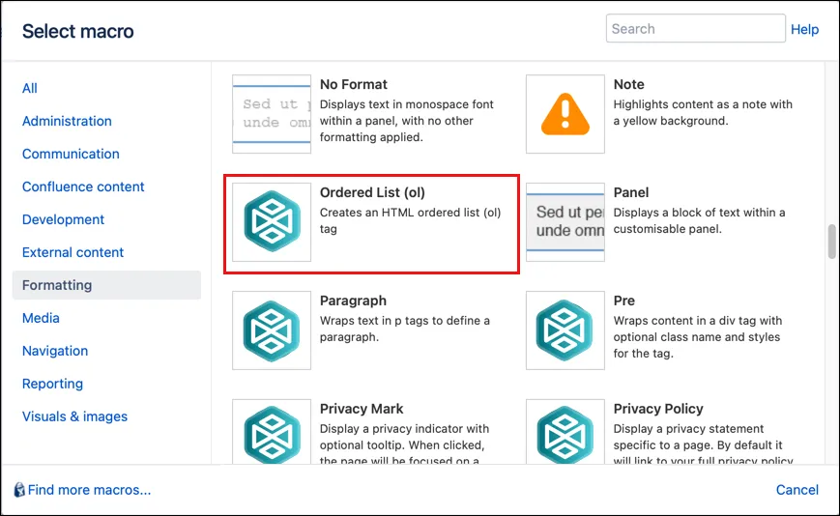This screenshot has height=516, width=840.
Task: Cancel the Select macro dialog
Action: [x=797, y=490]
